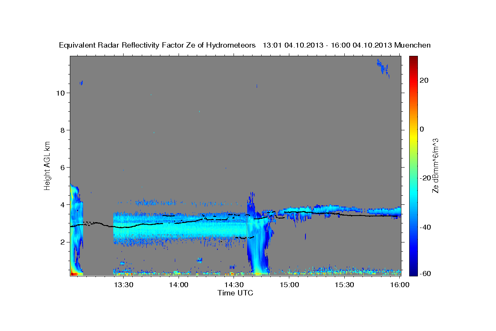
Task: Click the 'Ze dBmm^6/m^3' colorbar label
Action: point(435,165)
